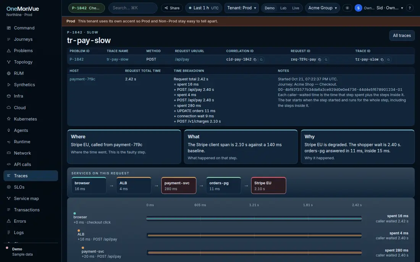
Task: Select the Stripe EU service card
Action: 268,185
